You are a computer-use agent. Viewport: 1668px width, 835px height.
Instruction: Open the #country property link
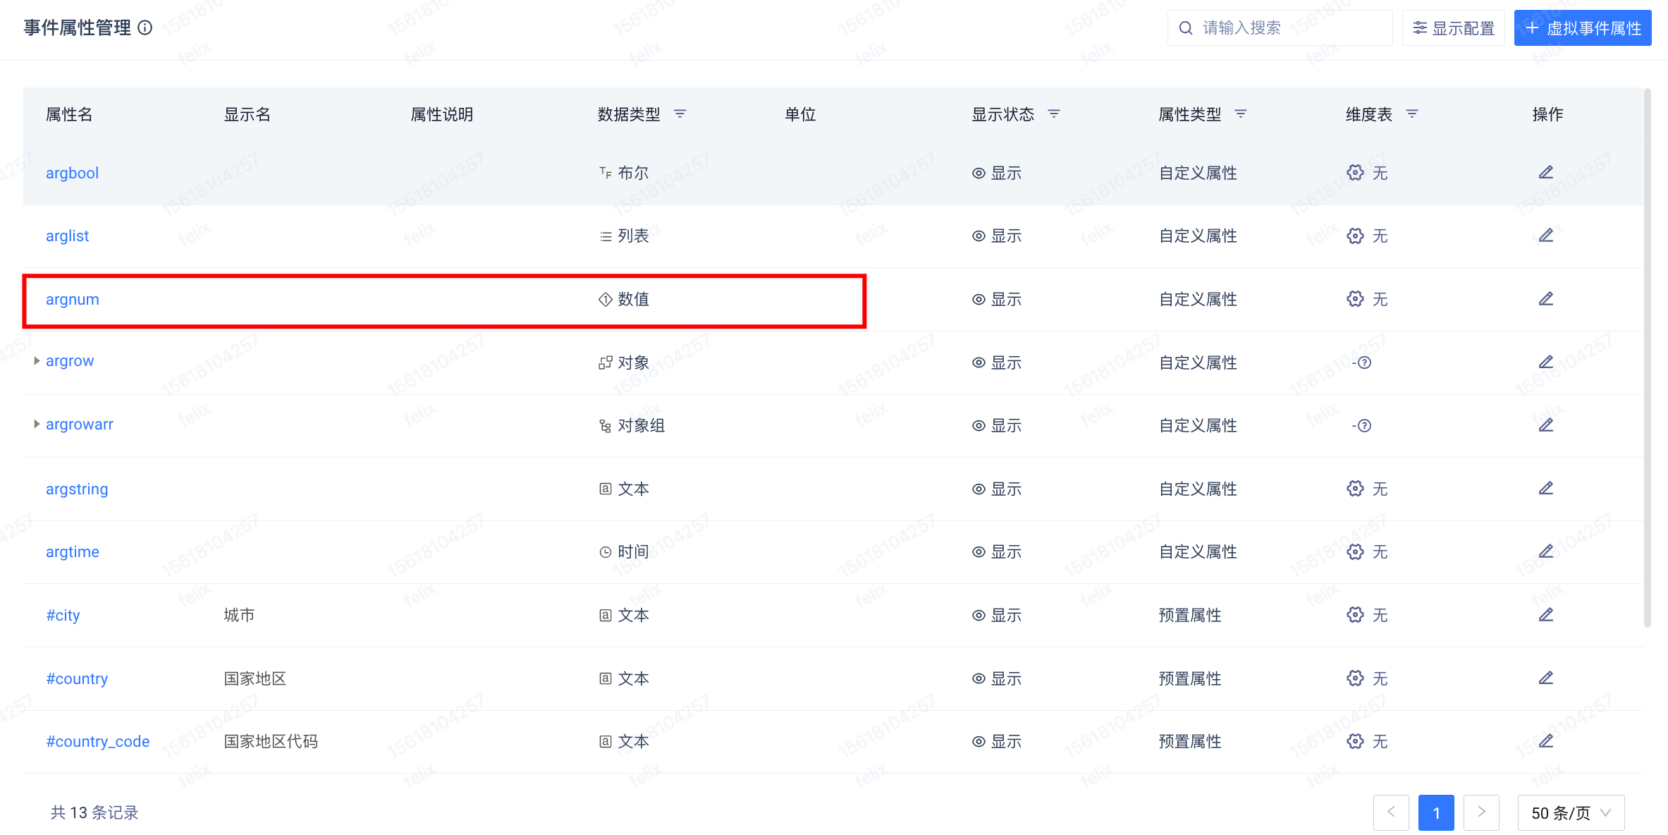pyautogui.click(x=77, y=678)
